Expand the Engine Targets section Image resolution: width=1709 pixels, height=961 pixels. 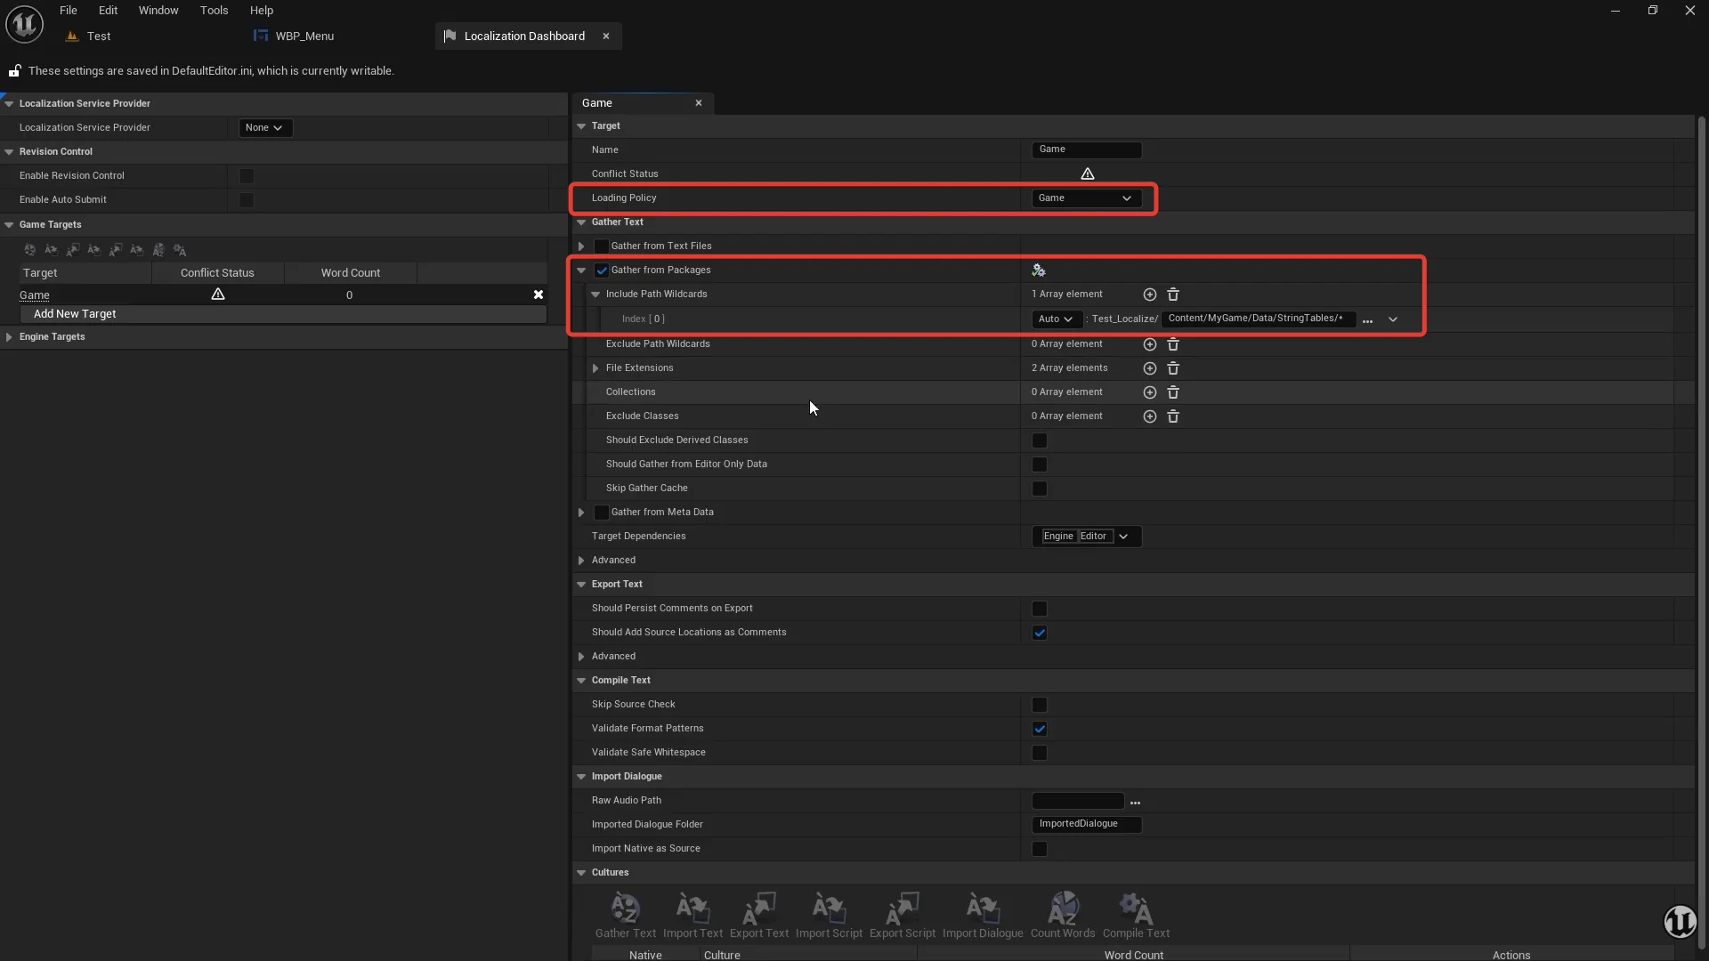(9, 337)
